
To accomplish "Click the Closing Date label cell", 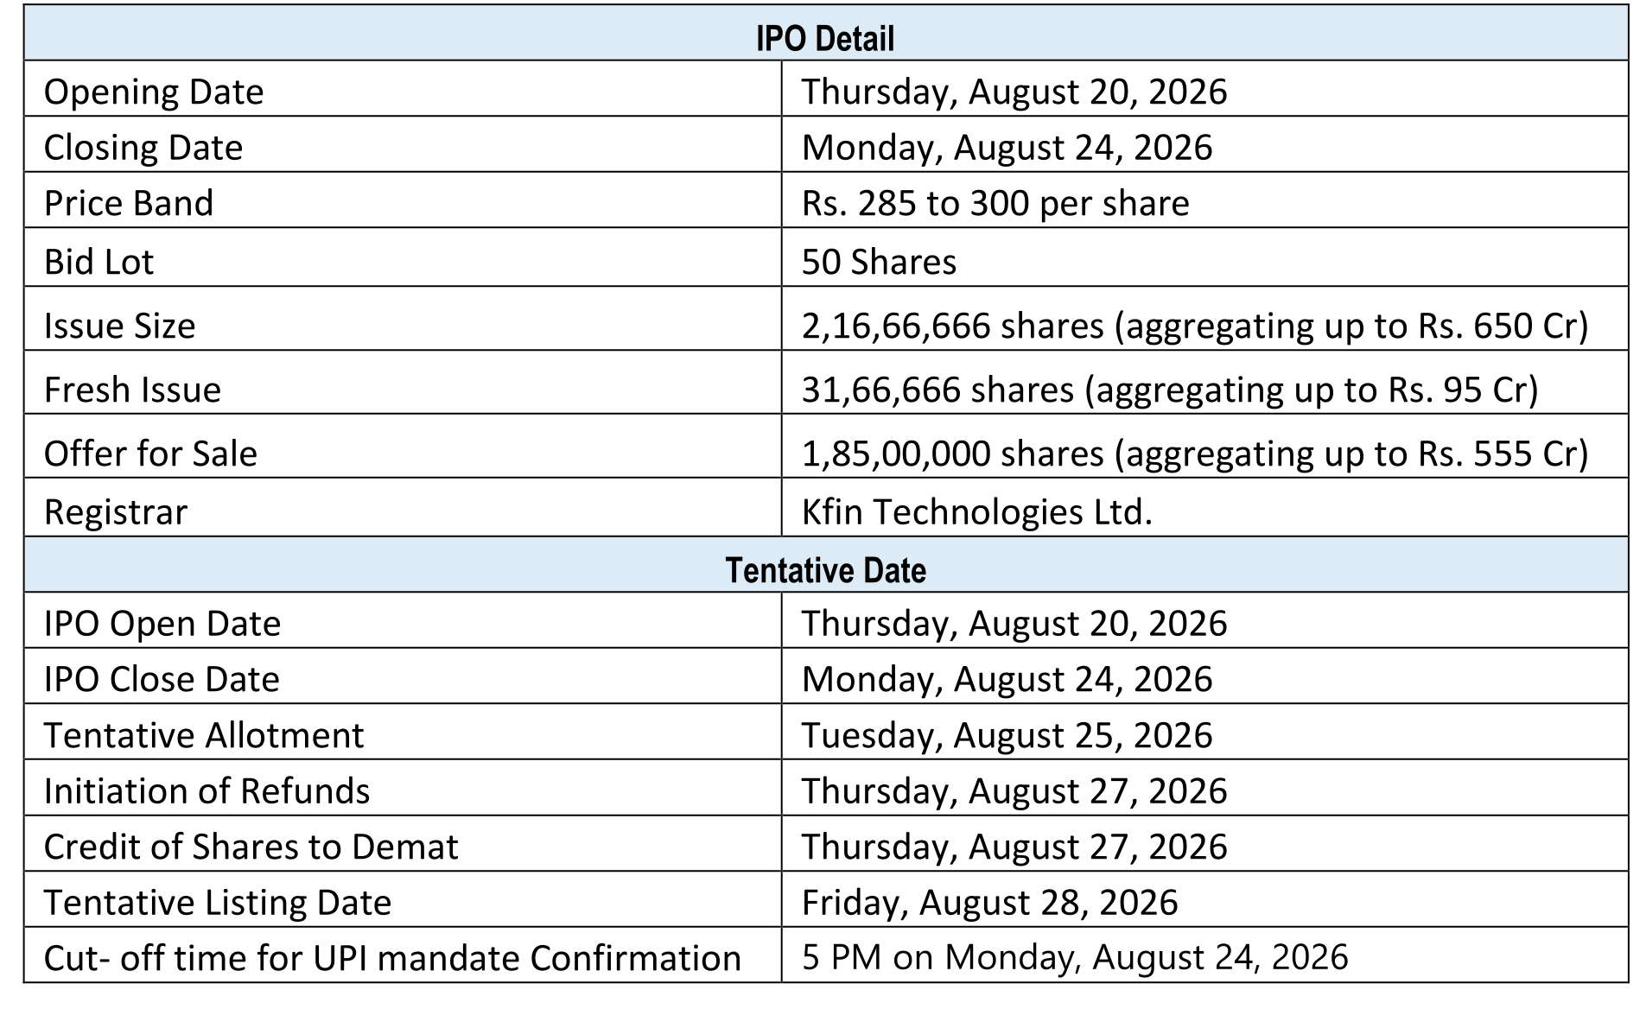I will [x=403, y=144].
